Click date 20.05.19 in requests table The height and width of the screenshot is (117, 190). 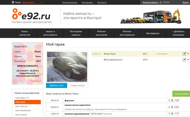point(55,107)
